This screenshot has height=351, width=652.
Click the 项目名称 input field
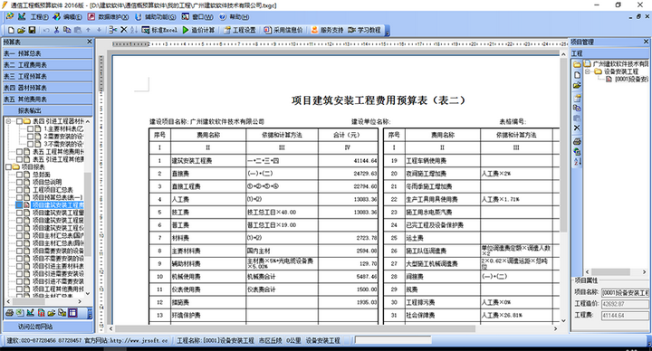pos(625,293)
